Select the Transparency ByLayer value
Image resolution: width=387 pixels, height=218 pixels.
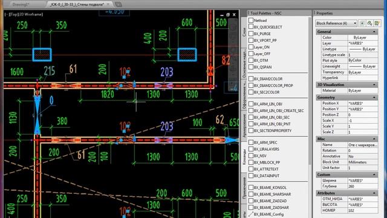tap(363, 72)
